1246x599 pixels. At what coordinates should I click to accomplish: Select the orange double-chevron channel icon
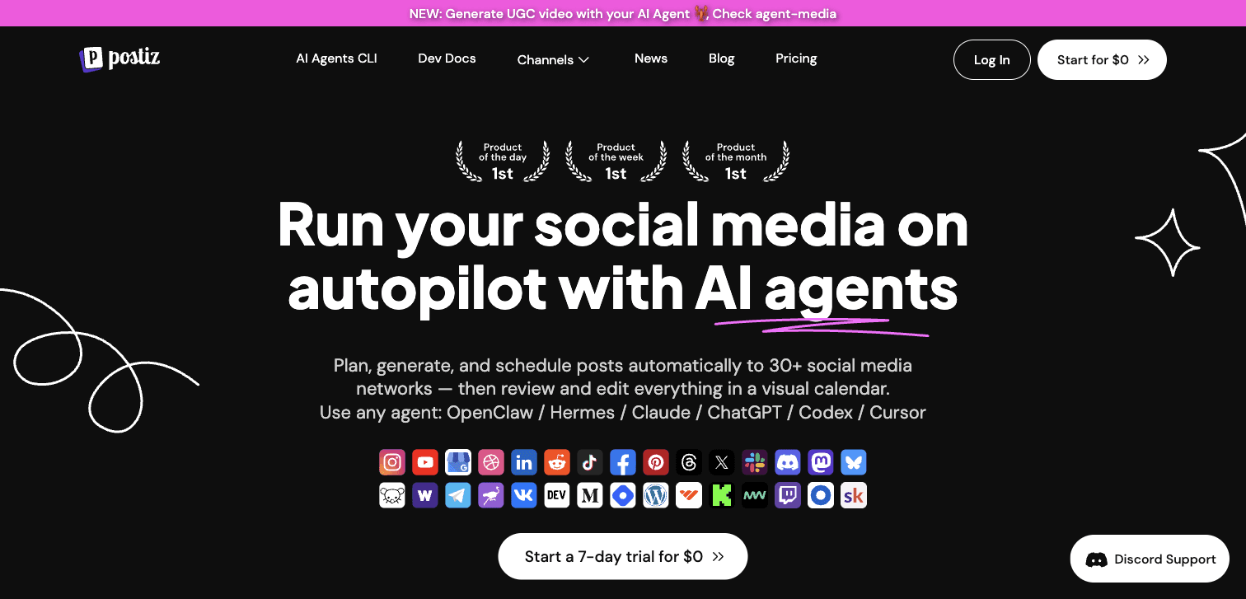pyautogui.click(x=689, y=495)
